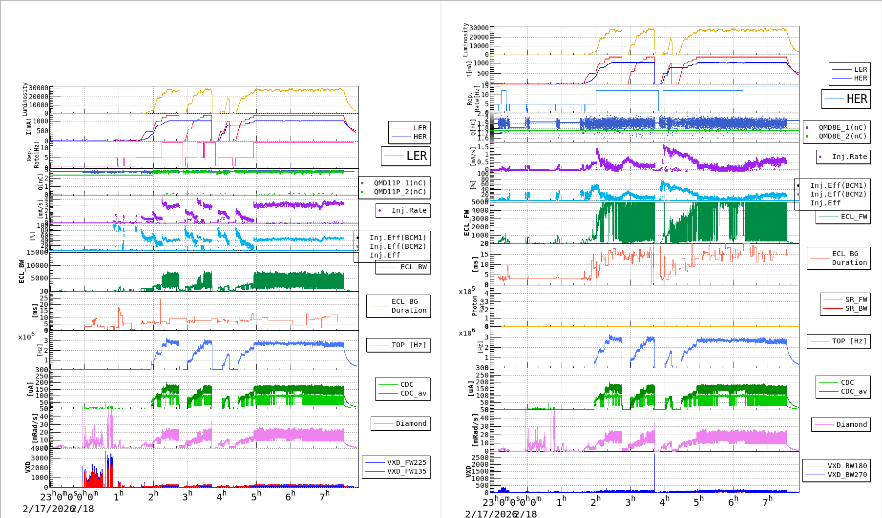This screenshot has width=882, height=518.
Task: Select the ECL_FW legend box
Action: tap(843, 217)
